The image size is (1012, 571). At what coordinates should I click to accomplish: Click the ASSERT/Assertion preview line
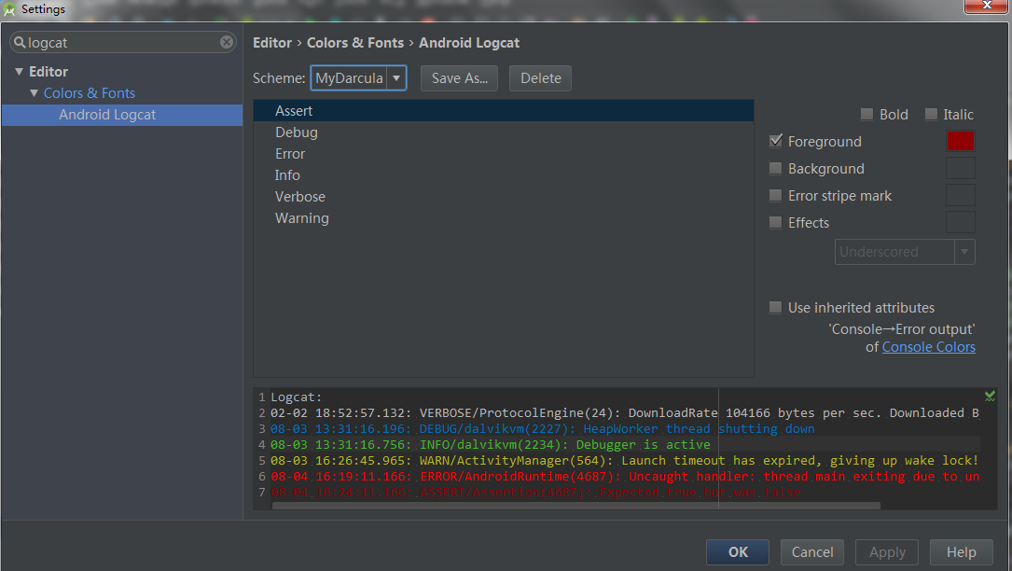point(535,493)
